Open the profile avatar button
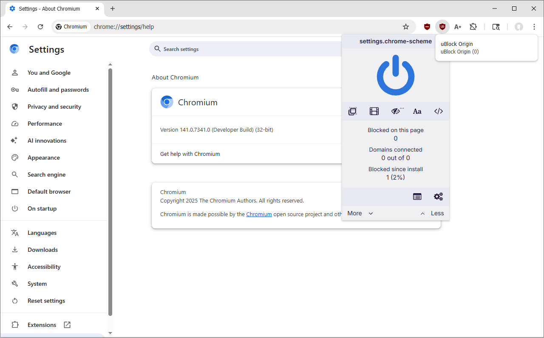The height and width of the screenshot is (338, 544). [x=519, y=27]
